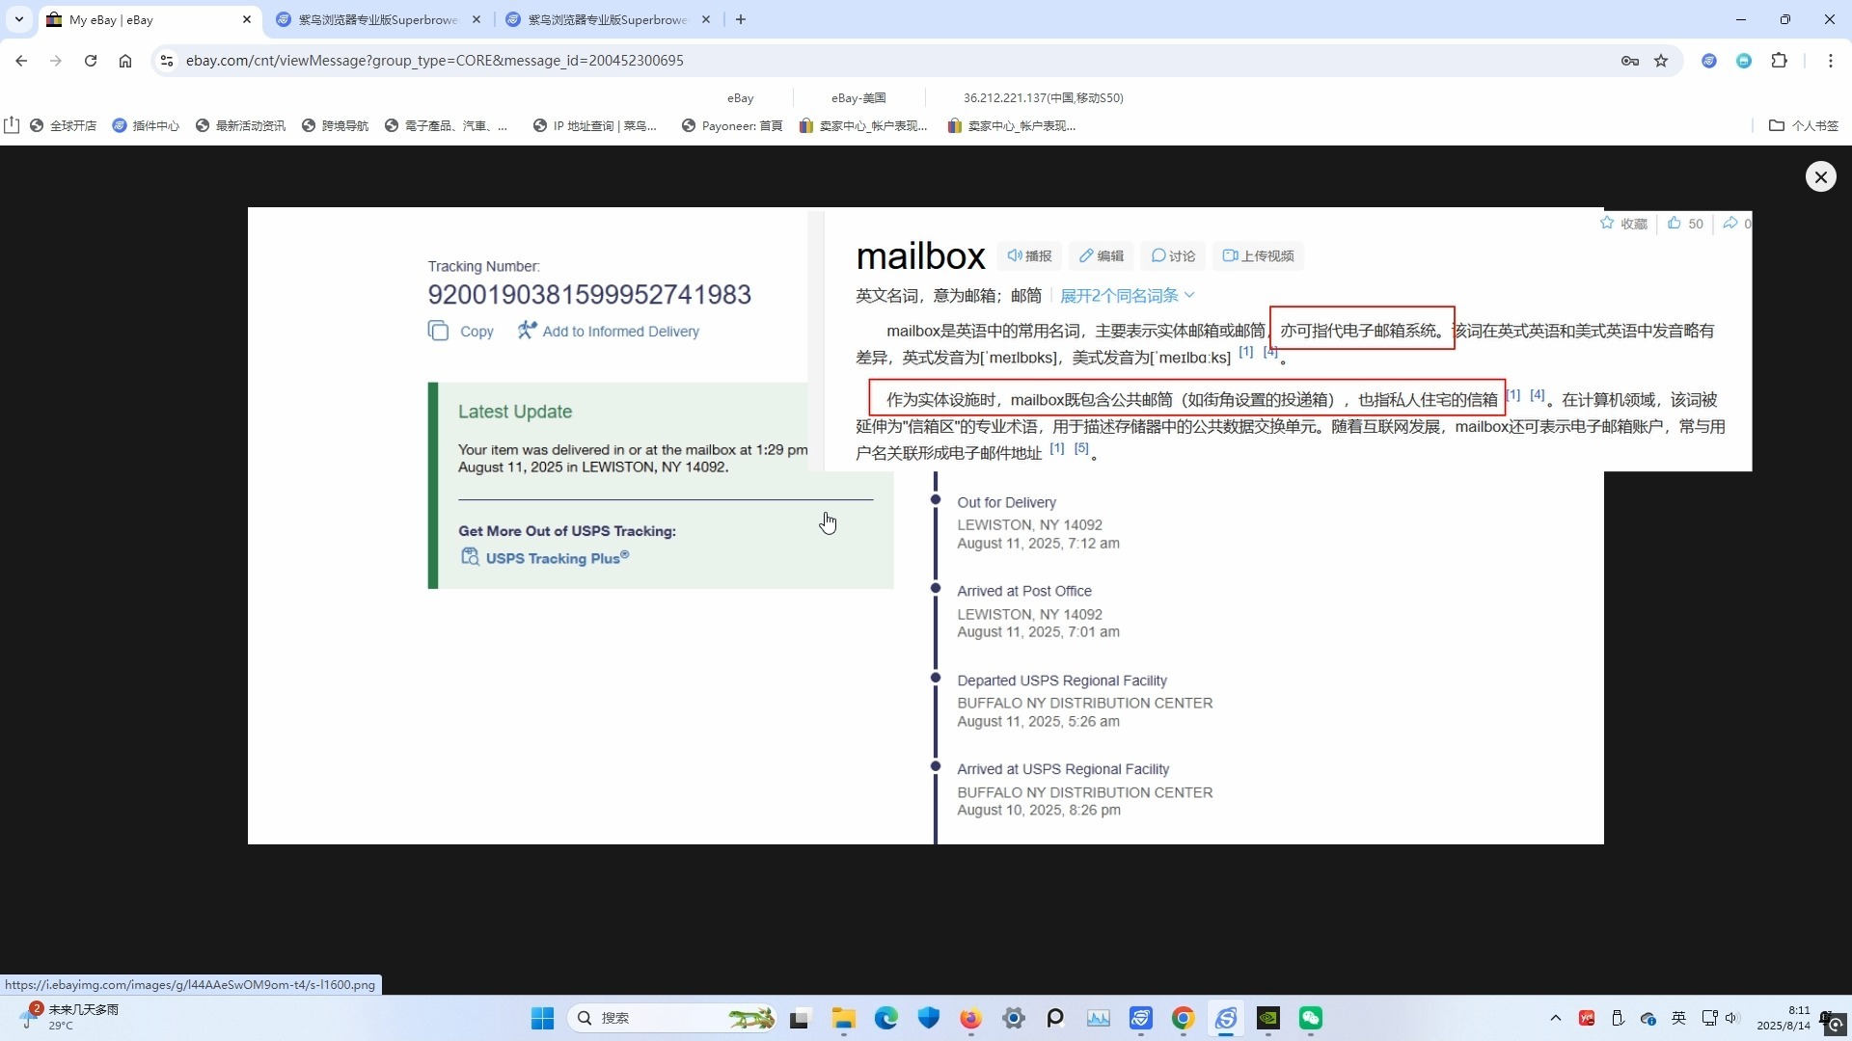Click the eBay-美国 label in info bar
This screenshot has width=1852, height=1041.
click(x=858, y=97)
